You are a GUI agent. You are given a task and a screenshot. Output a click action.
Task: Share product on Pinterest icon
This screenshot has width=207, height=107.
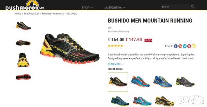[x=189, y=46]
